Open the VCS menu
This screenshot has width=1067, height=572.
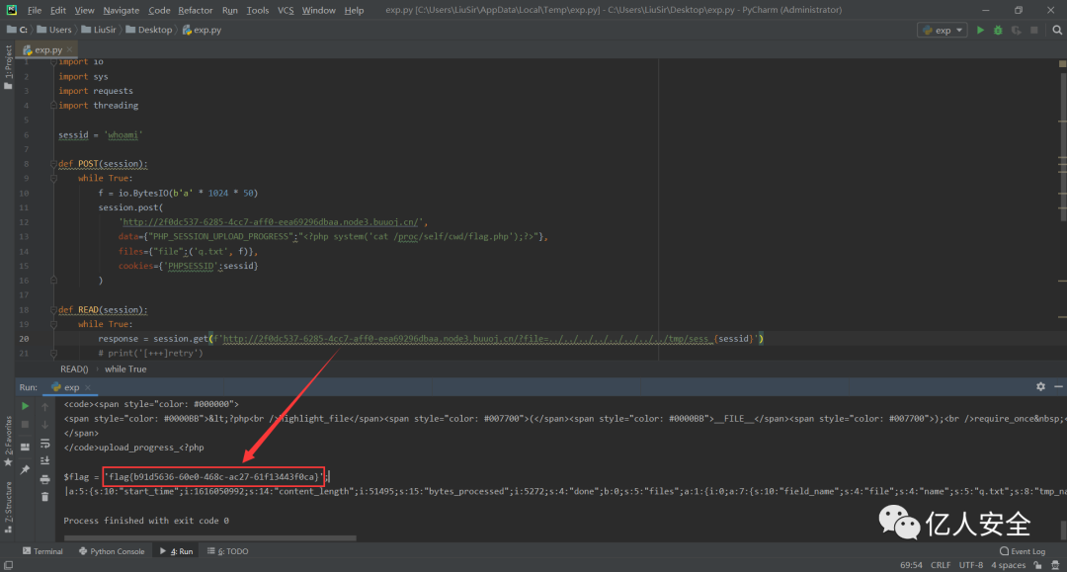286,10
